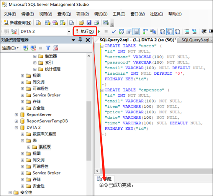
Task: Open an Analysis Services DMX query
Action: [55, 23]
